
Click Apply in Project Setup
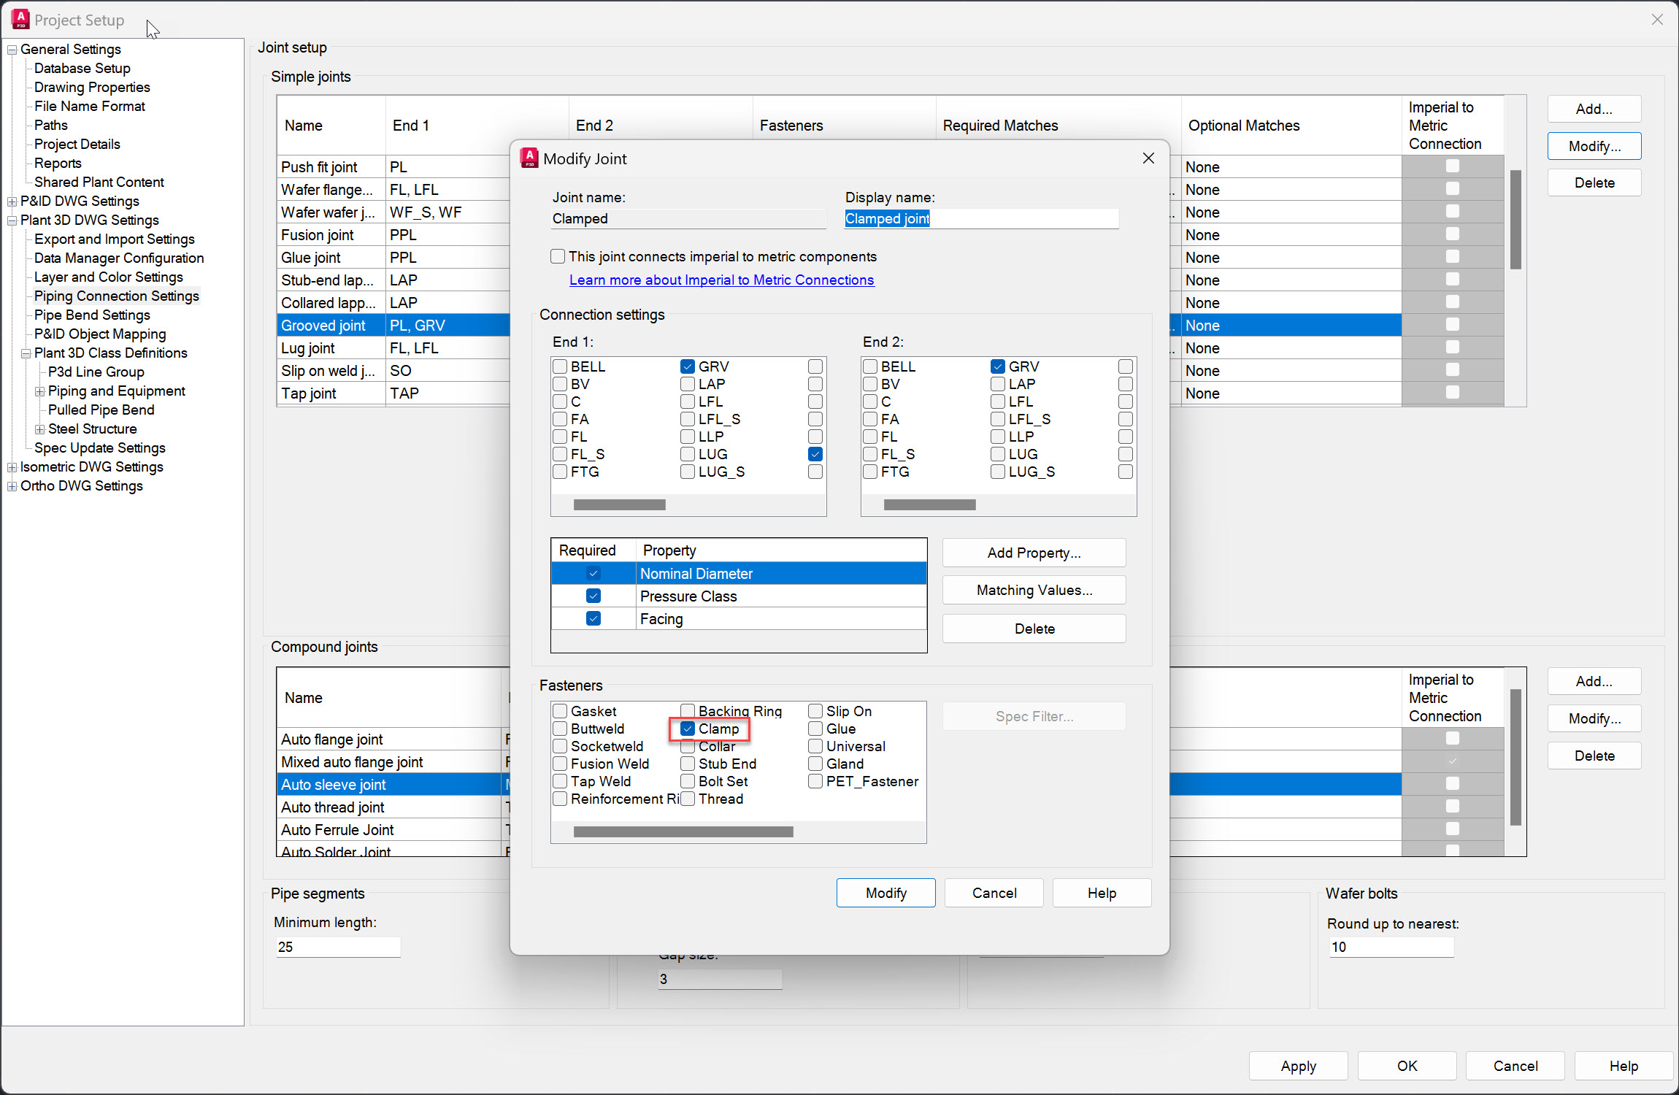1298,1066
